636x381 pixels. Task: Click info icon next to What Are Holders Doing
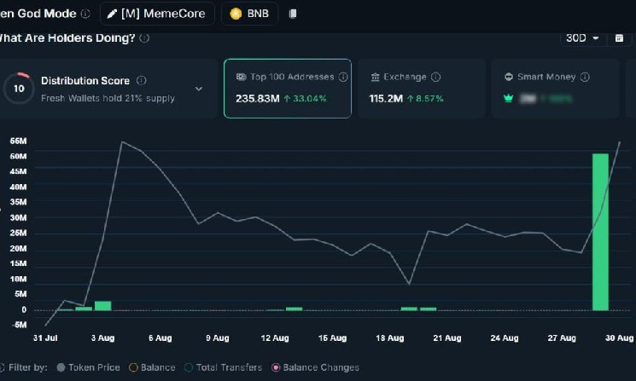pos(144,38)
